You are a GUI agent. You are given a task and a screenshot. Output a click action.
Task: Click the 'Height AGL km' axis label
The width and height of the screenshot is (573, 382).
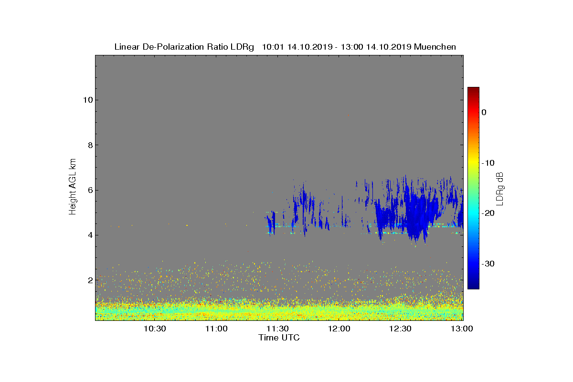click(73, 187)
